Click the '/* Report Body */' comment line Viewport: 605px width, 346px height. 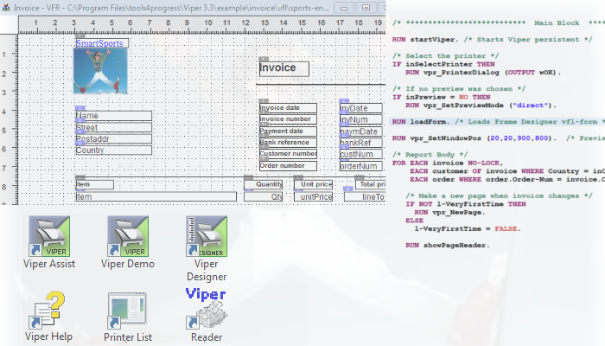click(x=430, y=155)
